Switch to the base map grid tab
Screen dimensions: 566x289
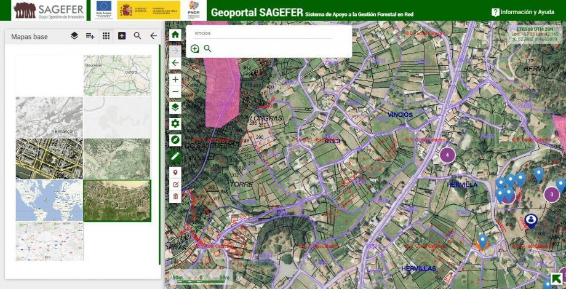click(106, 36)
